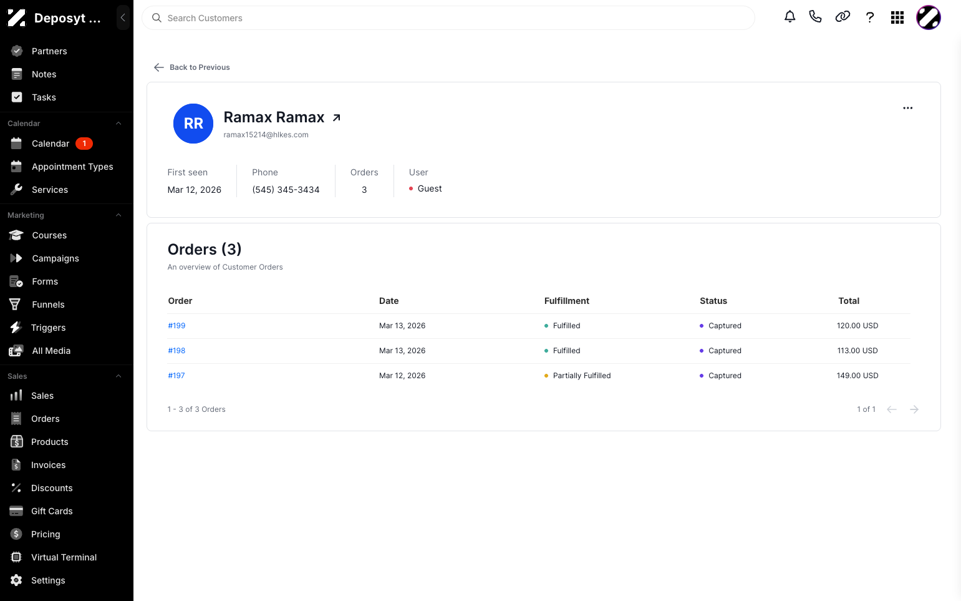The width and height of the screenshot is (961, 601).
Task: Click the Guest user label
Action: [x=430, y=188]
